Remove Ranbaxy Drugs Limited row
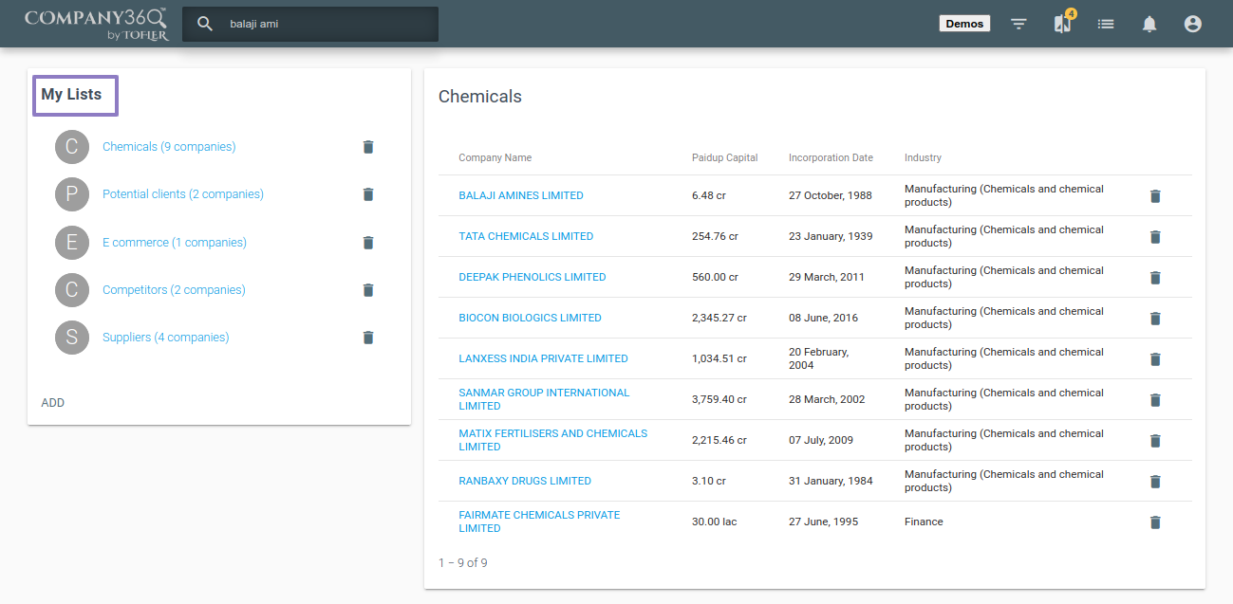 1155,482
